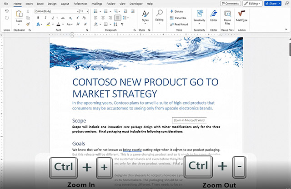Open the Font dialog launcher

click(x=87, y=30)
